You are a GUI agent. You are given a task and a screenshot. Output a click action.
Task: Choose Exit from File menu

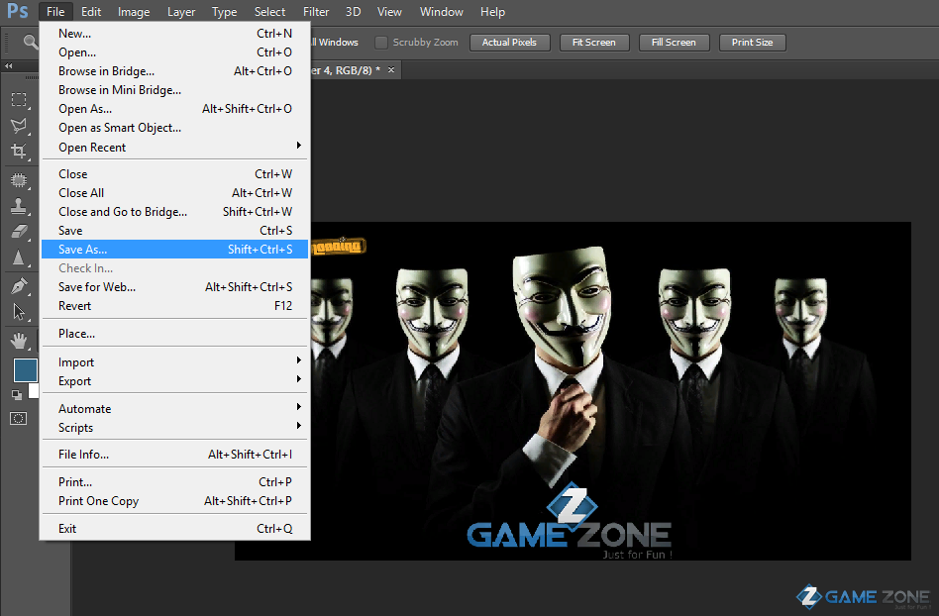(175, 529)
